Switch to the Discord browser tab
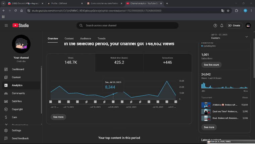 (x=26, y=3)
